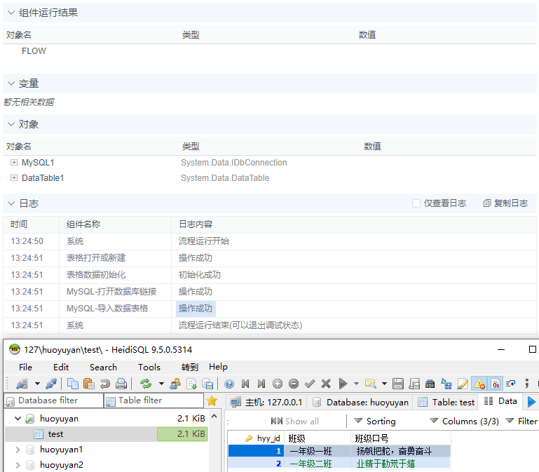Expand the DataTable1 object row
This screenshot has width=539, height=472.
pyautogui.click(x=14, y=178)
